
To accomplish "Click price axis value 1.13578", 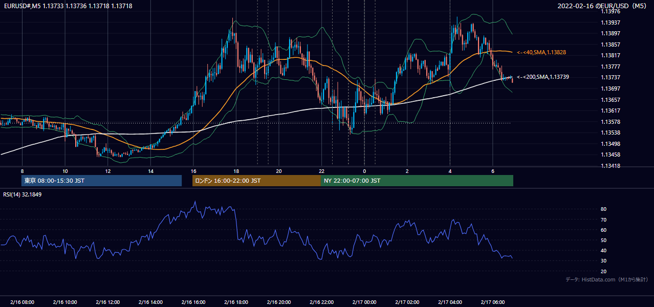I will tap(610, 122).
